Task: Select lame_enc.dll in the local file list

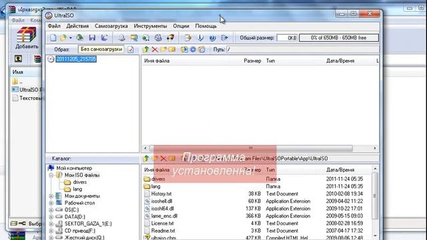Action: (x=164, y=216)
